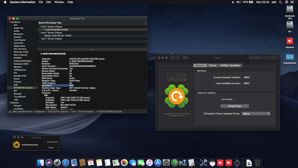Collapse the Hardware section in sidebar
The width and height of the screenshot is (298, 168).
(10, 22)
